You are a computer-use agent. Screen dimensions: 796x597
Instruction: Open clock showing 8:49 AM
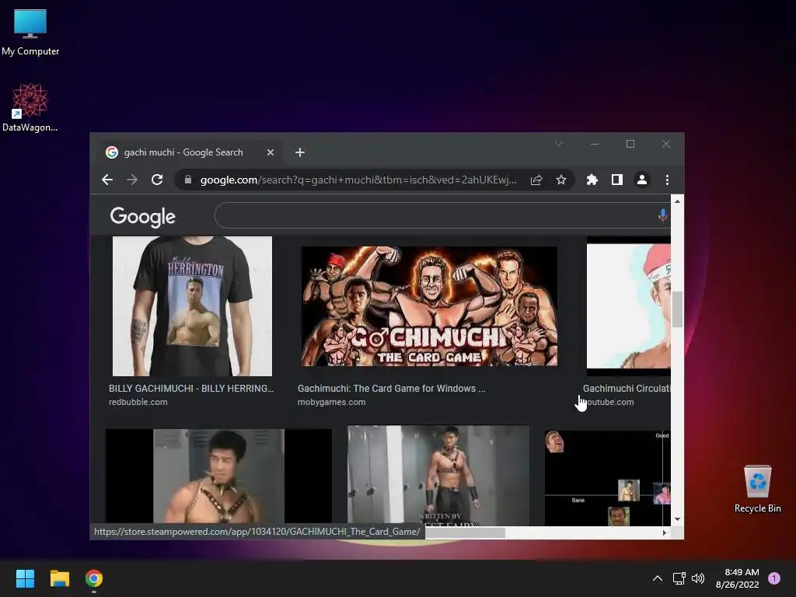point(738,578)
